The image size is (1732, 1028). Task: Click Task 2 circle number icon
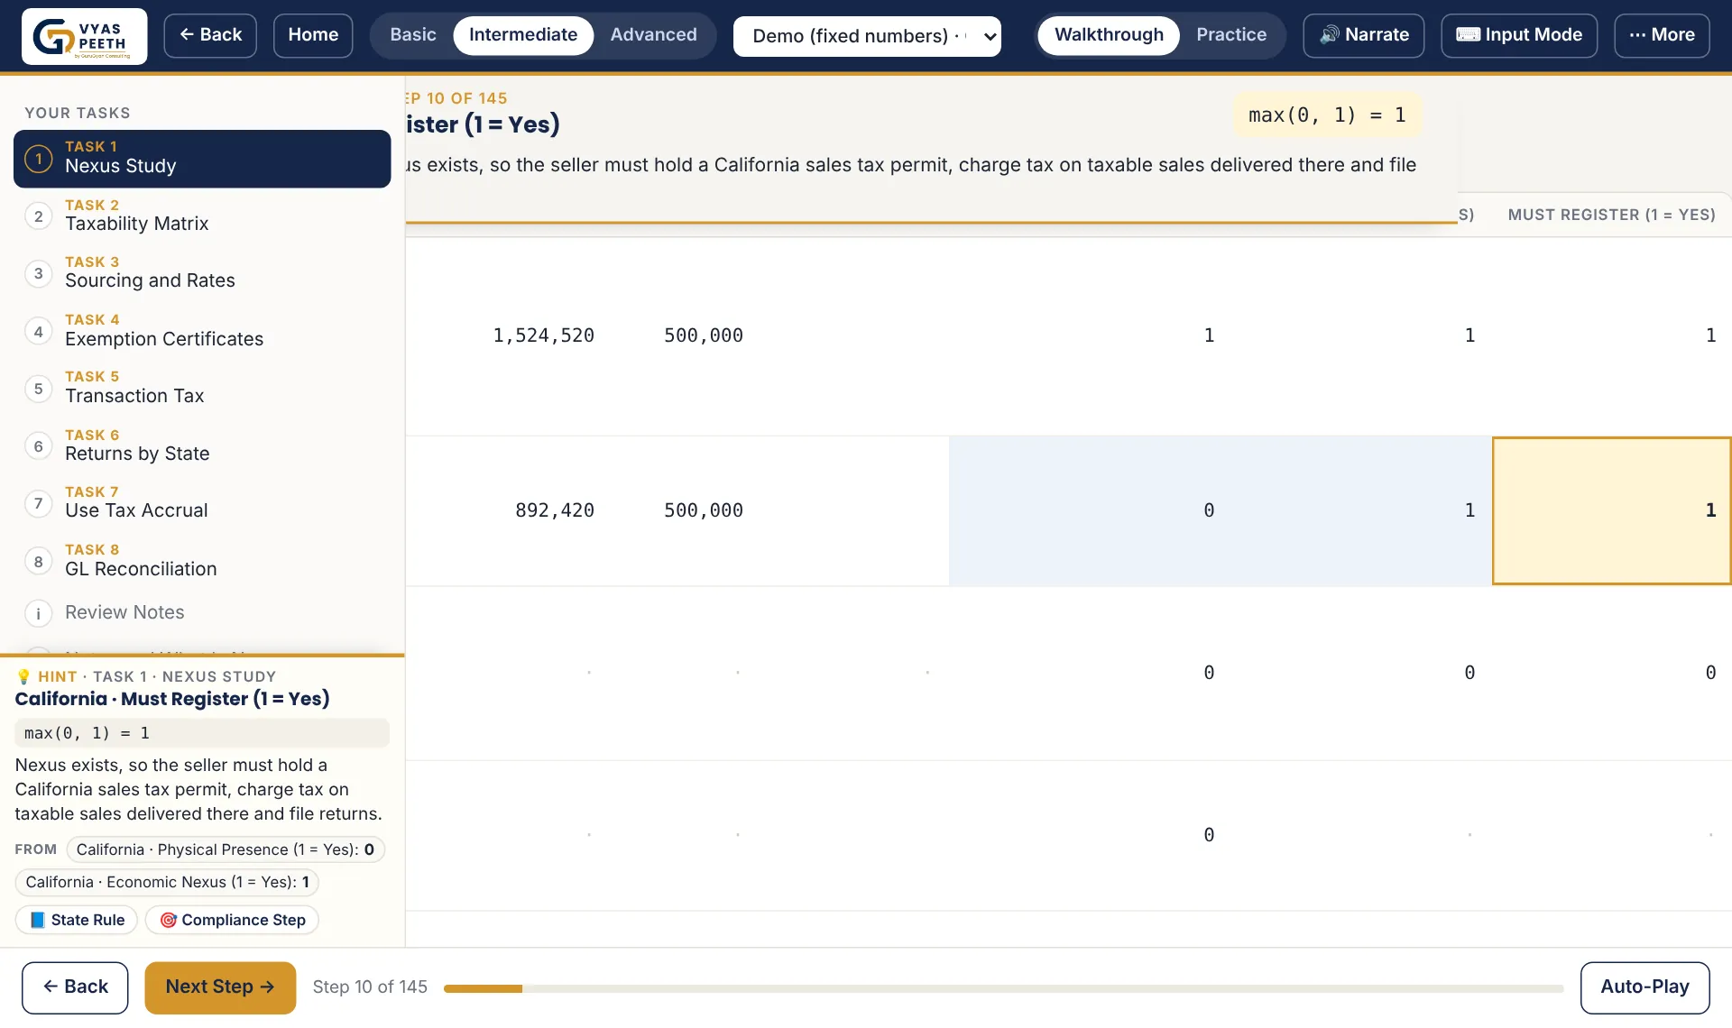[x=38, y=216]
